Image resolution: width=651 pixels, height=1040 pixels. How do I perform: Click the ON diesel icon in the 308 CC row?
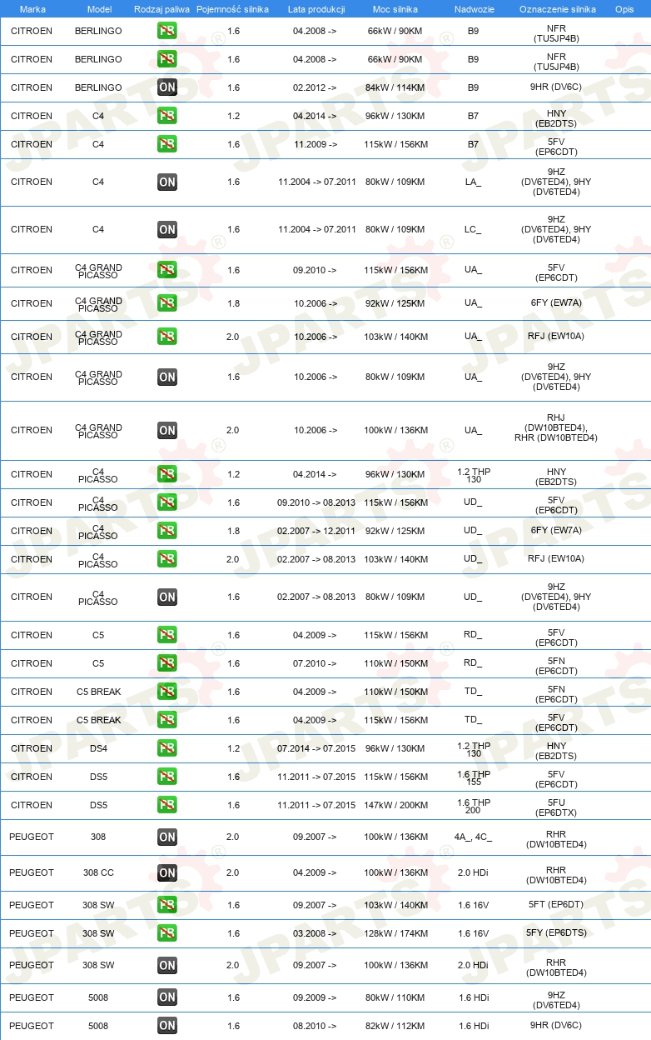coord(166,872)
